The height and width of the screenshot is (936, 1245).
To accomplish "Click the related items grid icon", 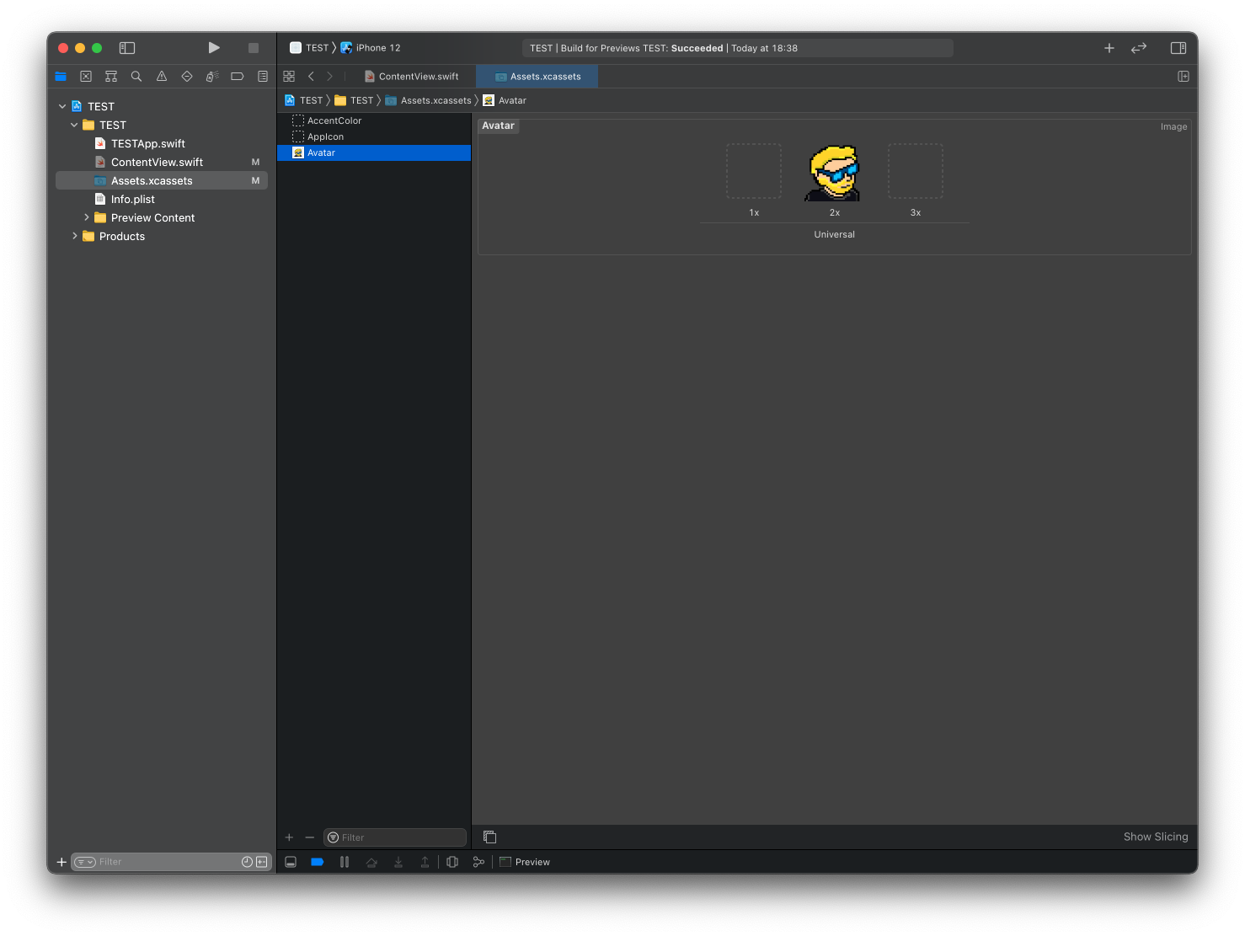I will click(289, 77).
